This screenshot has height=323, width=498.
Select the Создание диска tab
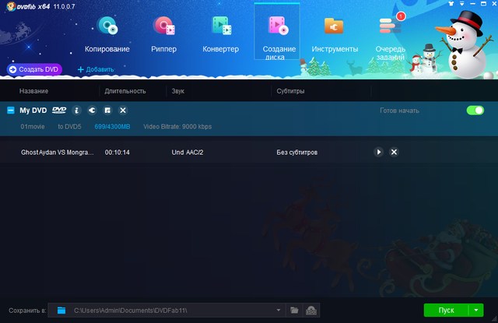tap(277, 31)
